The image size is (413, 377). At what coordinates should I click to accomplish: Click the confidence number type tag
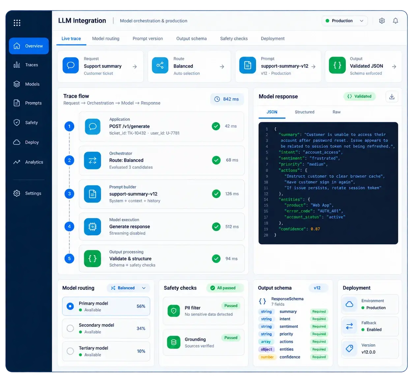pyautogui.click(x=267, y=357)
